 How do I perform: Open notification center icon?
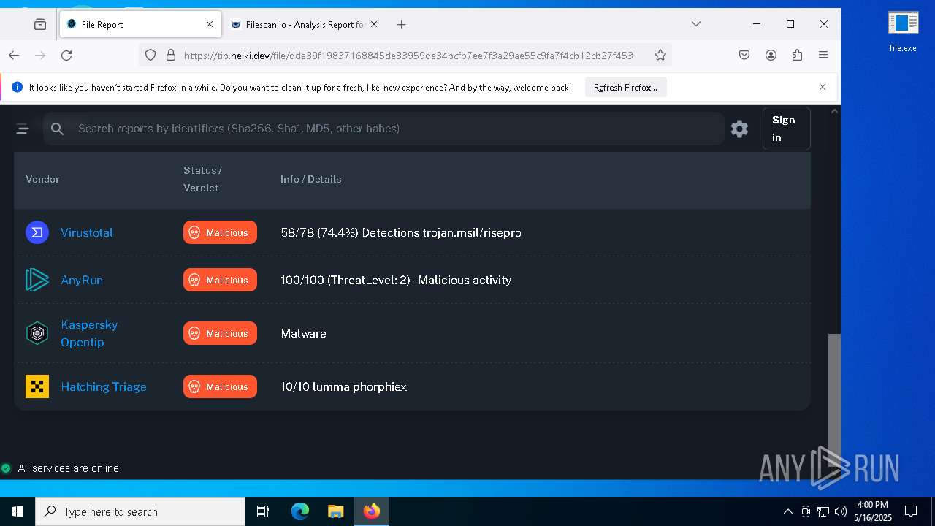(911, 511)
